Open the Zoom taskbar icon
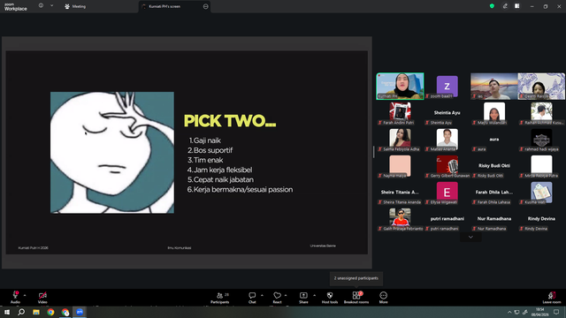This screenshot has width=566, height=318. point(80,312)
